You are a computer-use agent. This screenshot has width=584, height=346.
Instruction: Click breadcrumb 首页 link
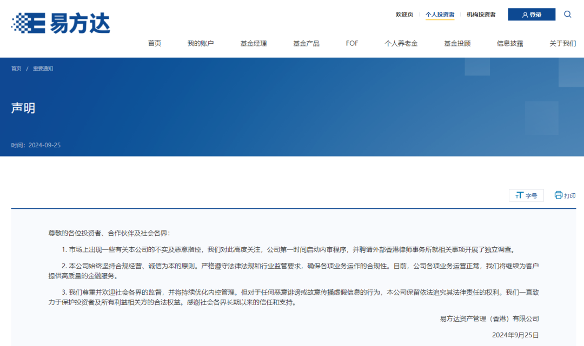click(16, 69)
